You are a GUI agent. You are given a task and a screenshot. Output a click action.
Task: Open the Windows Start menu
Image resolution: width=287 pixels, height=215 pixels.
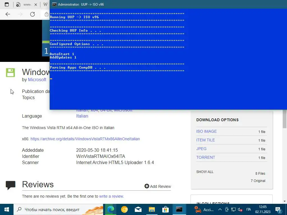pos(7,209)
